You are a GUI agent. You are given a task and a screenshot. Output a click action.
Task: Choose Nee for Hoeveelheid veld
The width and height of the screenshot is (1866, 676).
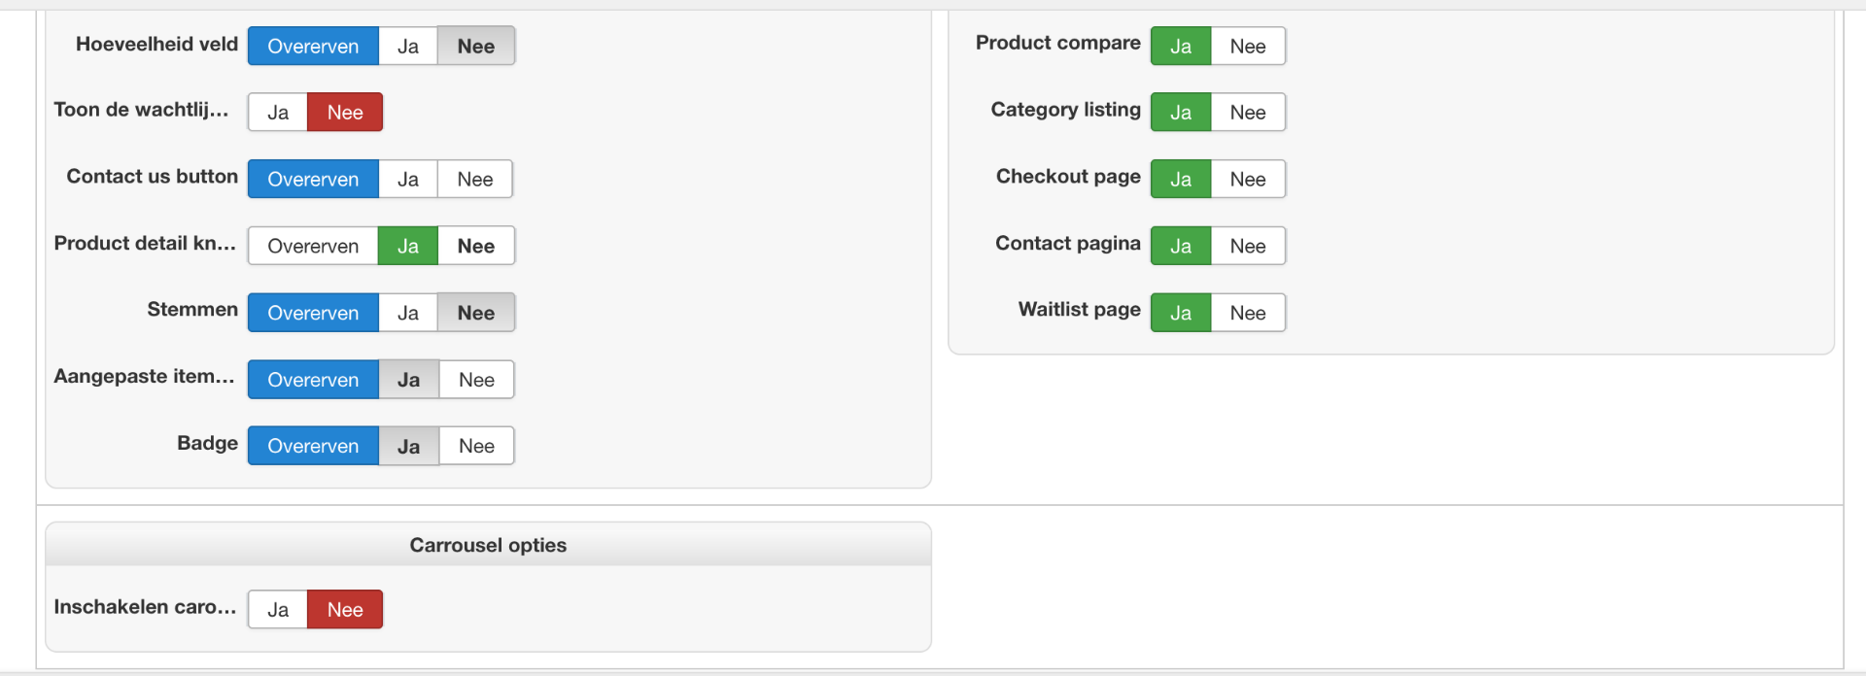[476, 47]
